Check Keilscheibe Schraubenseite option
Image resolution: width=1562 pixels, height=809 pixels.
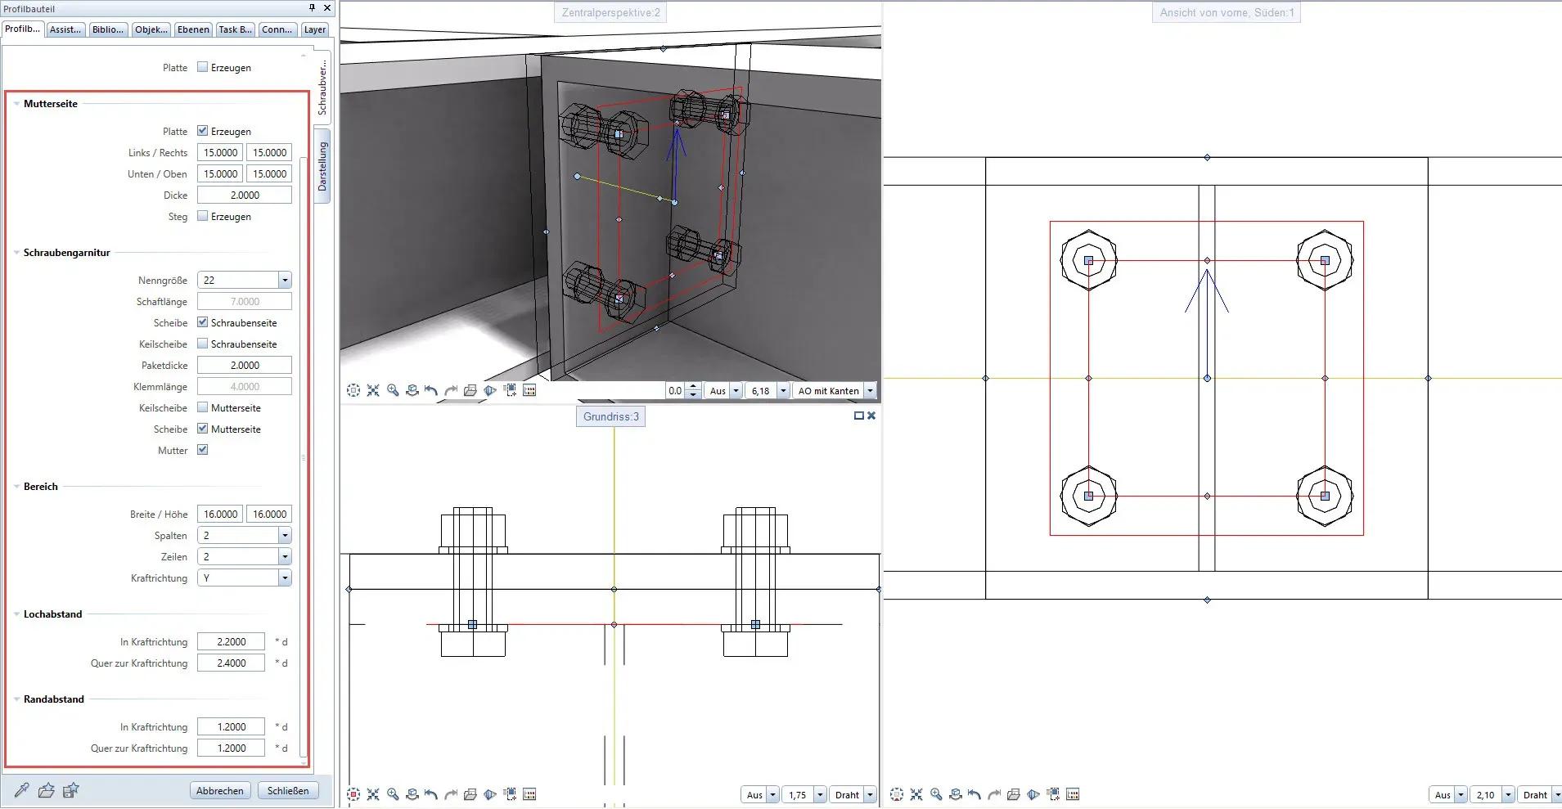click(x=202, y=344)
